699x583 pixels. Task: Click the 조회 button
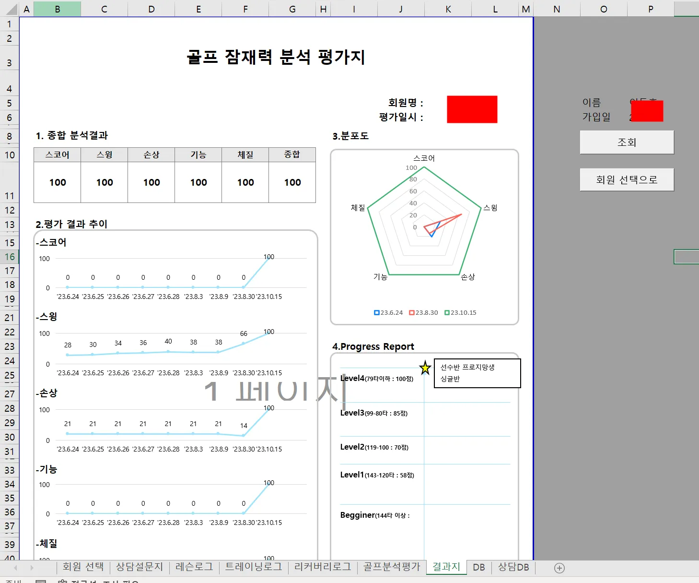point(627,142)
